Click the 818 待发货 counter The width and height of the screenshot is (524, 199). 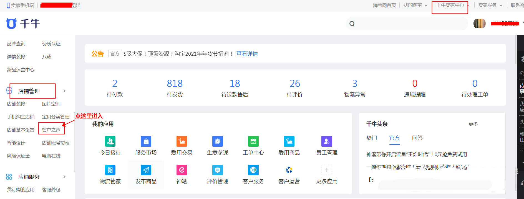175,88
